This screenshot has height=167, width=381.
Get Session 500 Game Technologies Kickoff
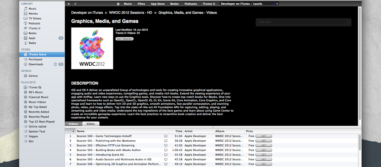click(264, 136)
